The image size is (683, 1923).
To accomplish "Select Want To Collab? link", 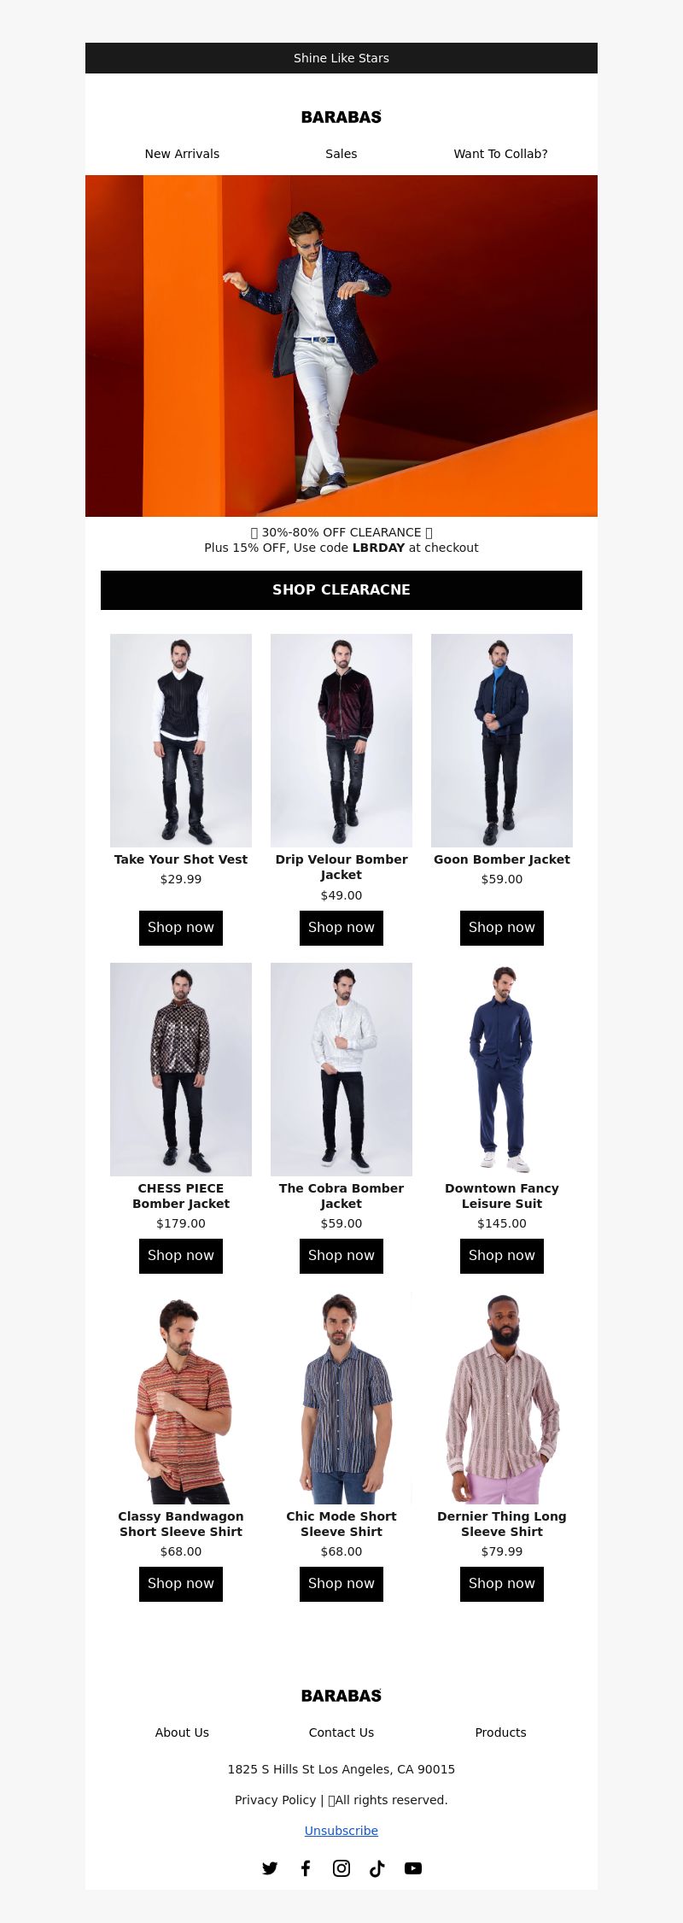I will [x=501, y=154].
